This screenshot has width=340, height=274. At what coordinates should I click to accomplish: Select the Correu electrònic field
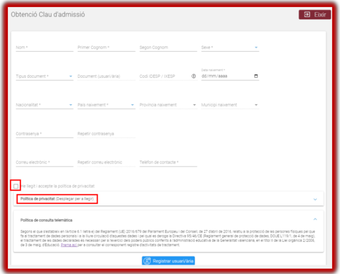(x=44, y=163)
